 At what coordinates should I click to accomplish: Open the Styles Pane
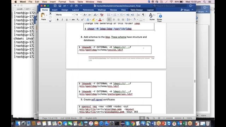click(x=159, y=18)
